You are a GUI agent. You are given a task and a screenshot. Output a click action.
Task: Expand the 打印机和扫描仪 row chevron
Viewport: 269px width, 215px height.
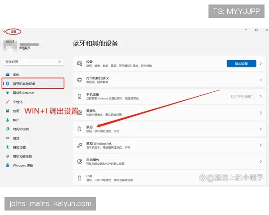click(x=261, y=80)
